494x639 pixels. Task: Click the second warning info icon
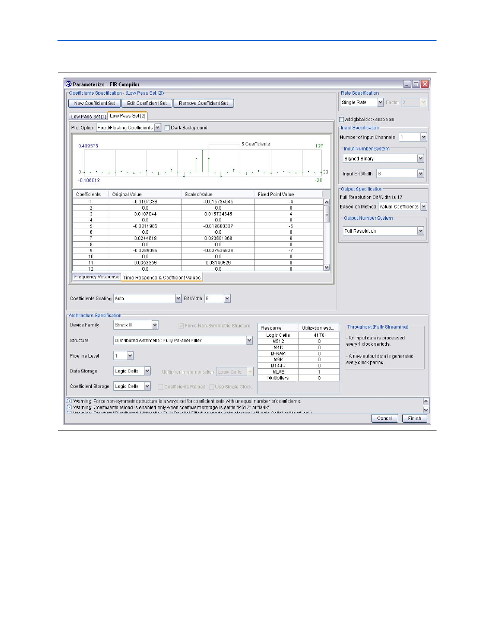coord(69,407)
